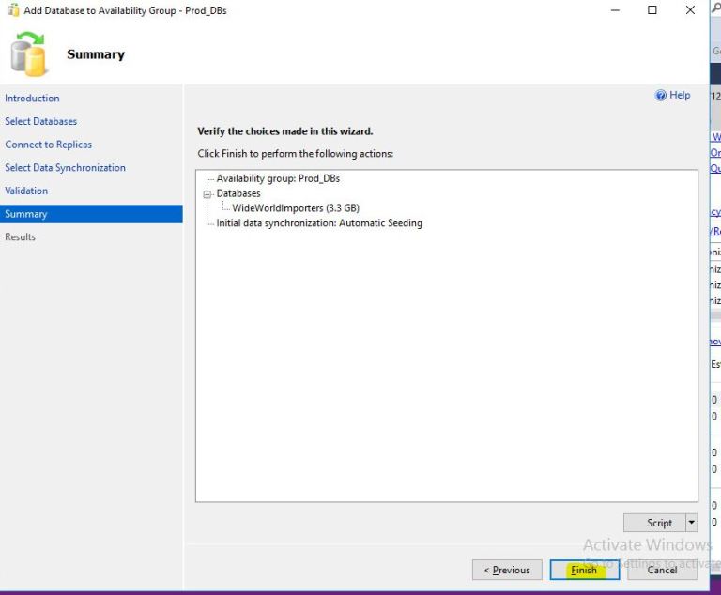Open the Help link
This screenshot has width=721, height=595.
(x=680, y=95)
